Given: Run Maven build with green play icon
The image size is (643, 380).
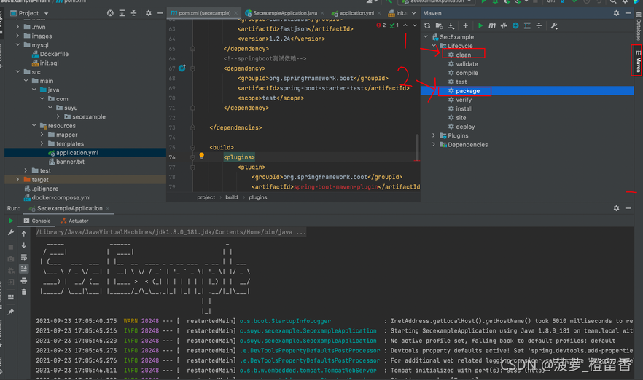Looking at the screenshot, I should coord(480,25).
